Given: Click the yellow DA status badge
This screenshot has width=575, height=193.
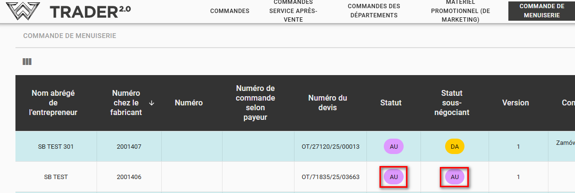Looking at the screenshot, I should point(454,146).
